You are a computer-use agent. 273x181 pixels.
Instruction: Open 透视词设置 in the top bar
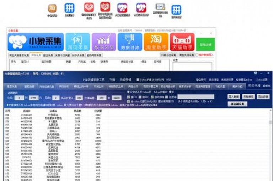(227, 80)
